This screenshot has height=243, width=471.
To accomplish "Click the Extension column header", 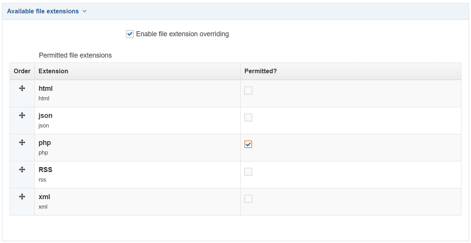I will 53,71.
